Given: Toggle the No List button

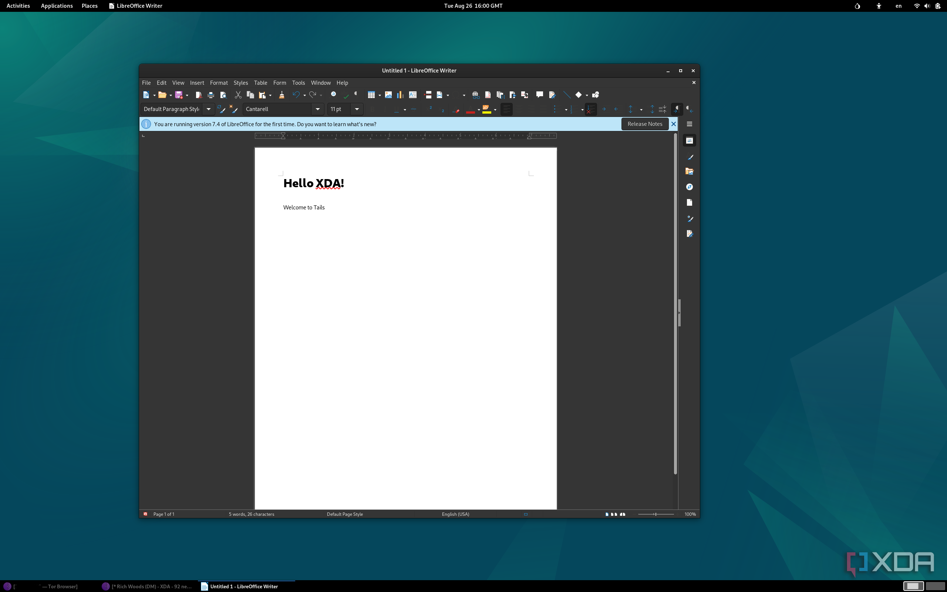Looking at the screenshot, I should (x=590, y=109).
